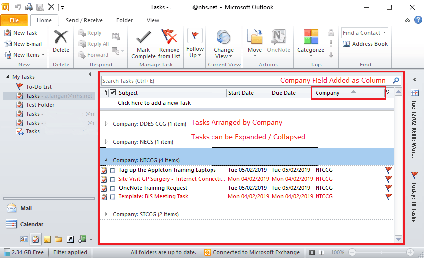This screenshot has width=424, height=258.
Task: Expand Company: STCCG group
Action: [106, 214]
